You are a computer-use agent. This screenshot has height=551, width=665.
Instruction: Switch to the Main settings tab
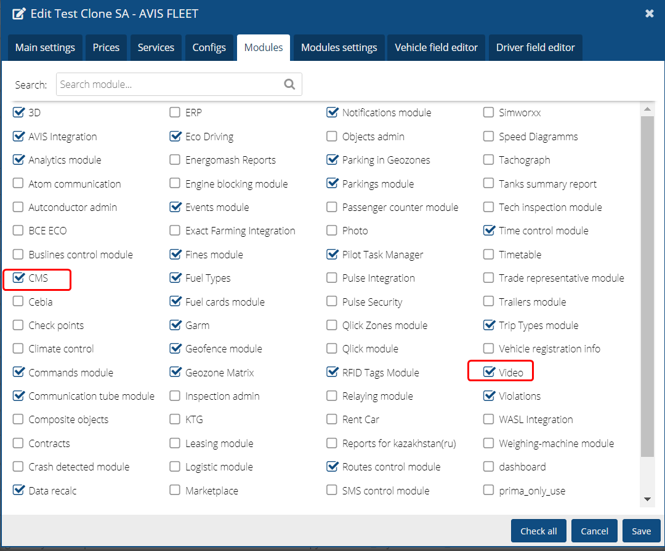[x=45, y=48]
